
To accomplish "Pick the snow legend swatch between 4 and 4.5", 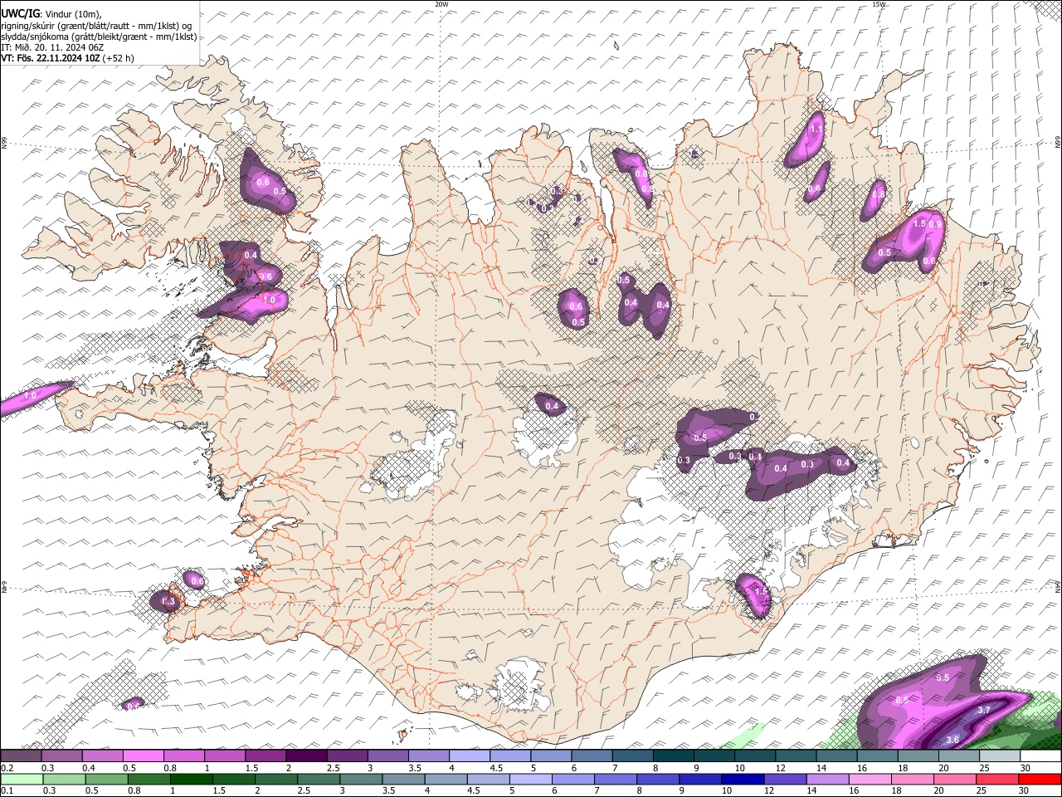I will coord(470,756).
